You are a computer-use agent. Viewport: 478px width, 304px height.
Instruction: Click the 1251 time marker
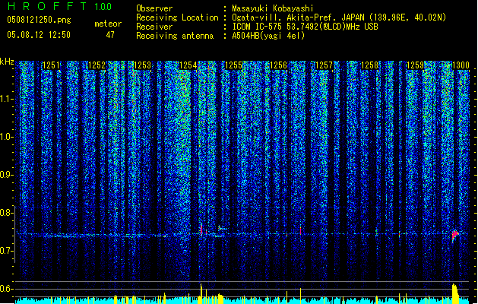click(x=51, y=65)
